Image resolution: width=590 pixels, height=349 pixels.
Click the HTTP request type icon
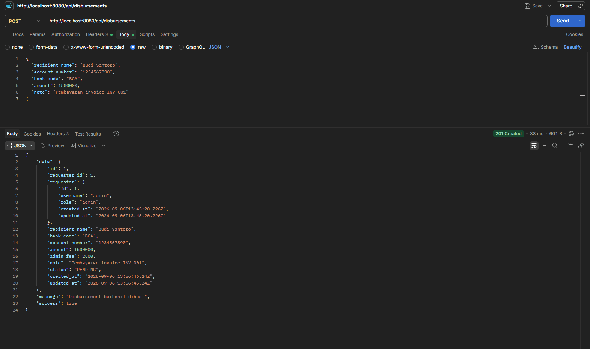(9, 6)
